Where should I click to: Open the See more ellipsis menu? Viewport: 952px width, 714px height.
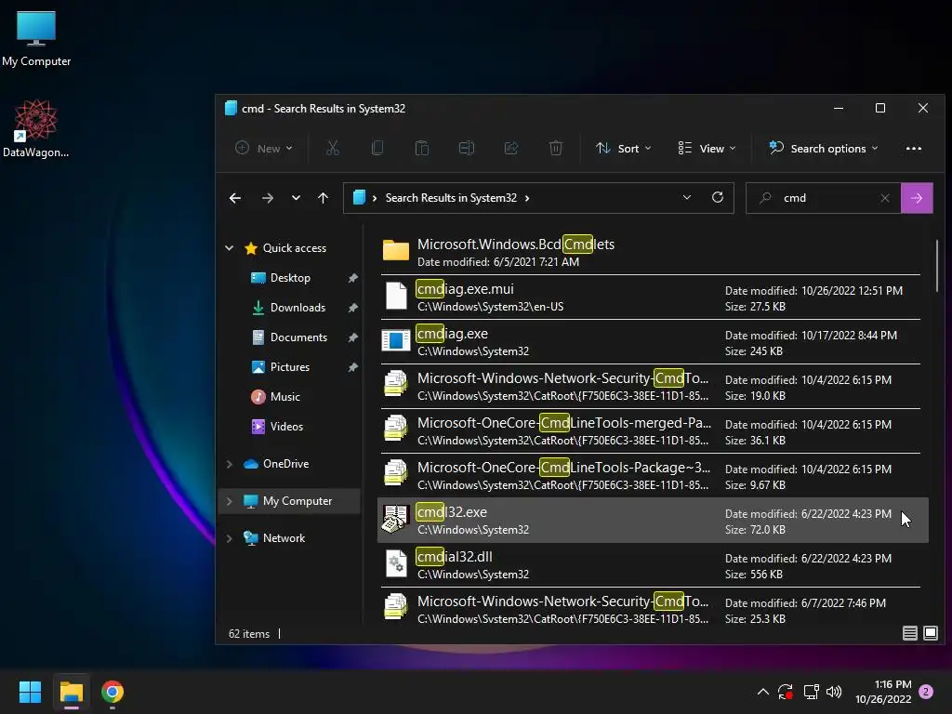click(914, 148)
